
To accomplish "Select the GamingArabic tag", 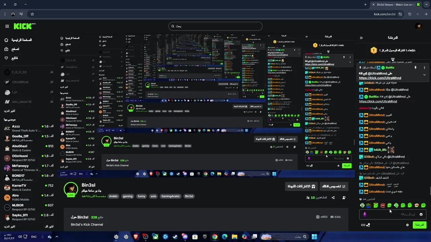I will click(170, 196).
